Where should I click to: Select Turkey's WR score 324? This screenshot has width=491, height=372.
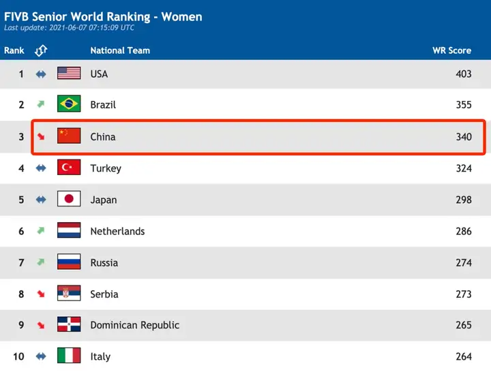tap(464, 168)
